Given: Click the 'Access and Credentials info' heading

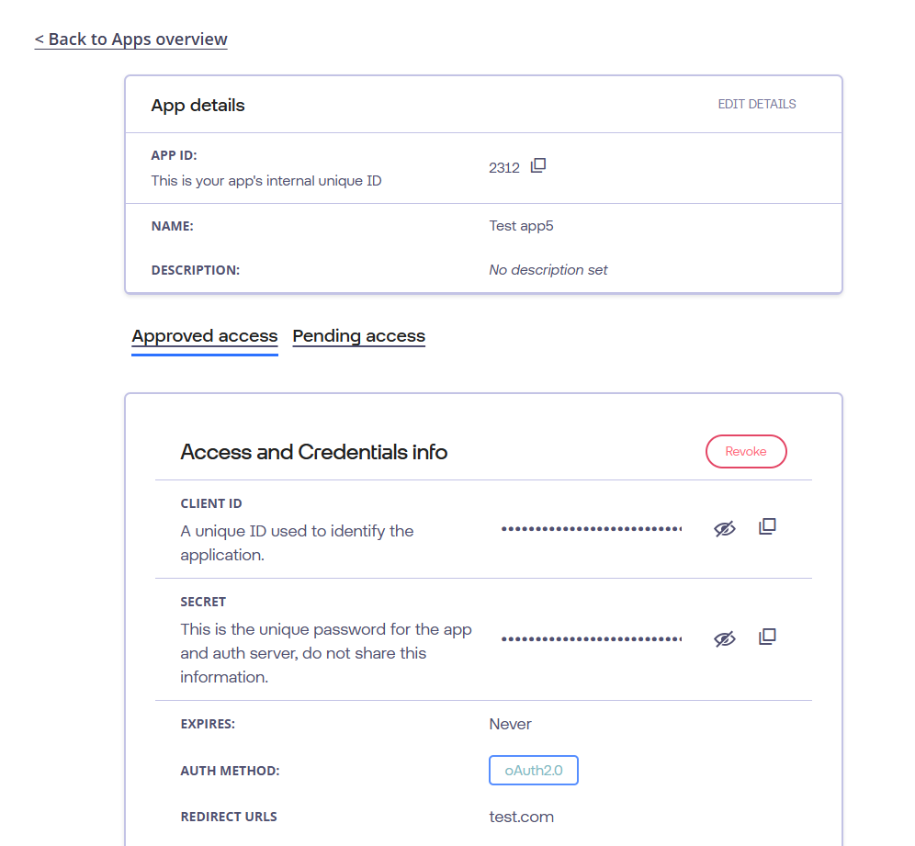Looking at the screenshot, I should coord(314,452).
